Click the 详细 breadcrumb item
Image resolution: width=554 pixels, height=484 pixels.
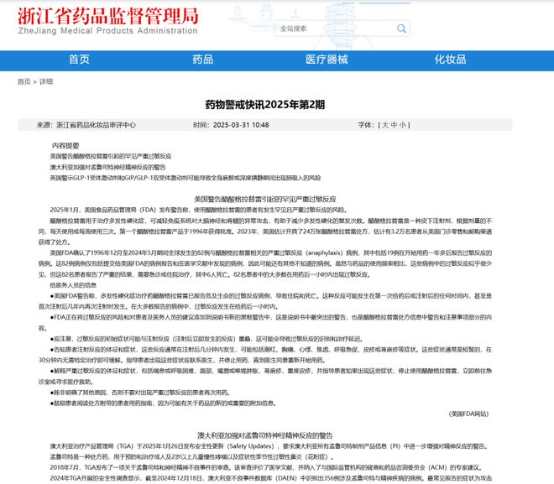46,82
